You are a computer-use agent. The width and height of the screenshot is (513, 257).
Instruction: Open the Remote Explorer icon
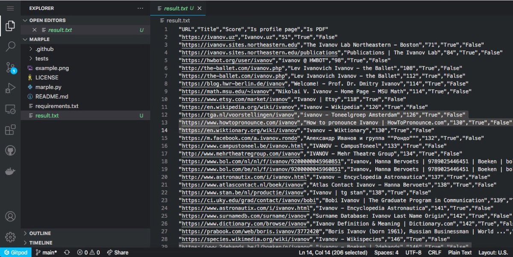[10, 109]
